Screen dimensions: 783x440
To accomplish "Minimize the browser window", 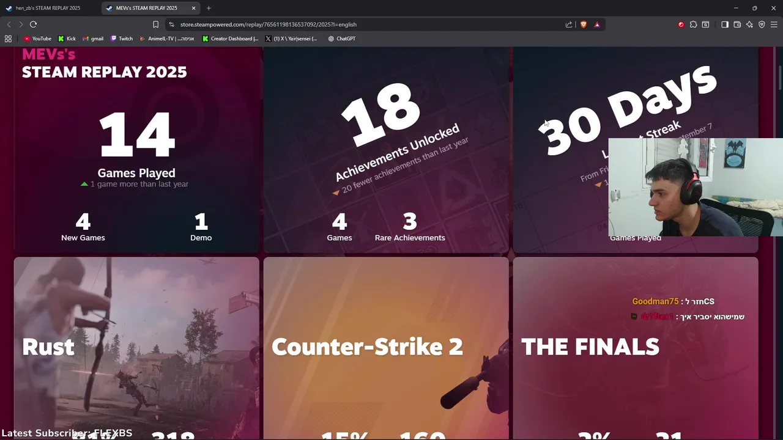I will (736, 8).
